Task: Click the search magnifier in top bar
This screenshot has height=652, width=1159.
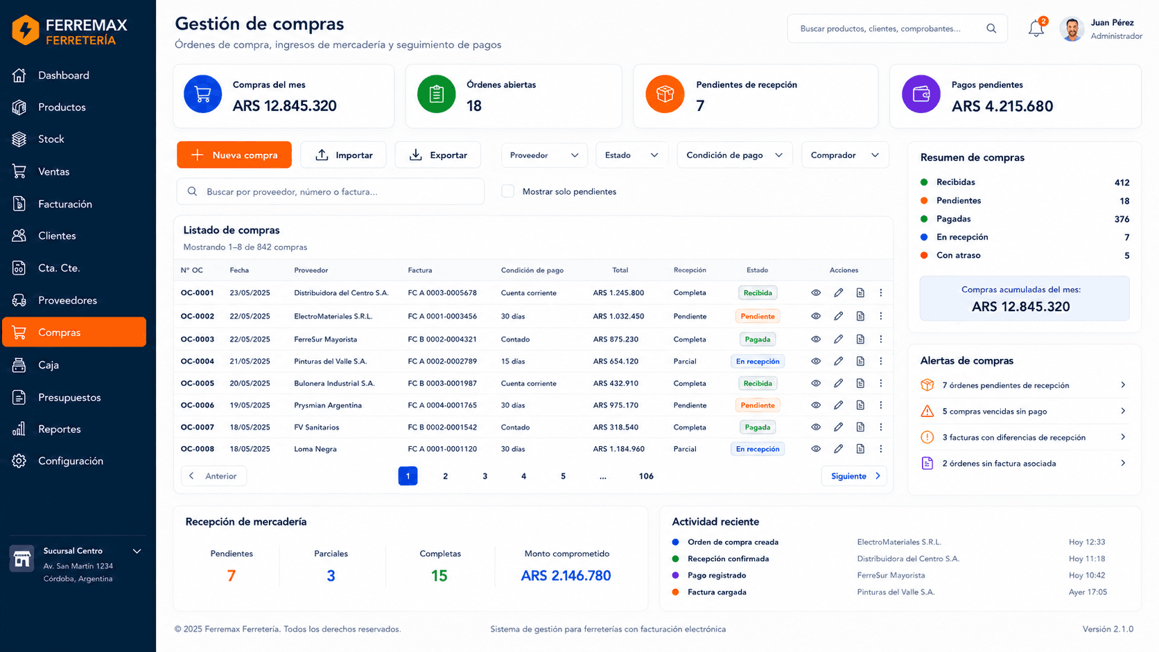Action: click(991, 28)
